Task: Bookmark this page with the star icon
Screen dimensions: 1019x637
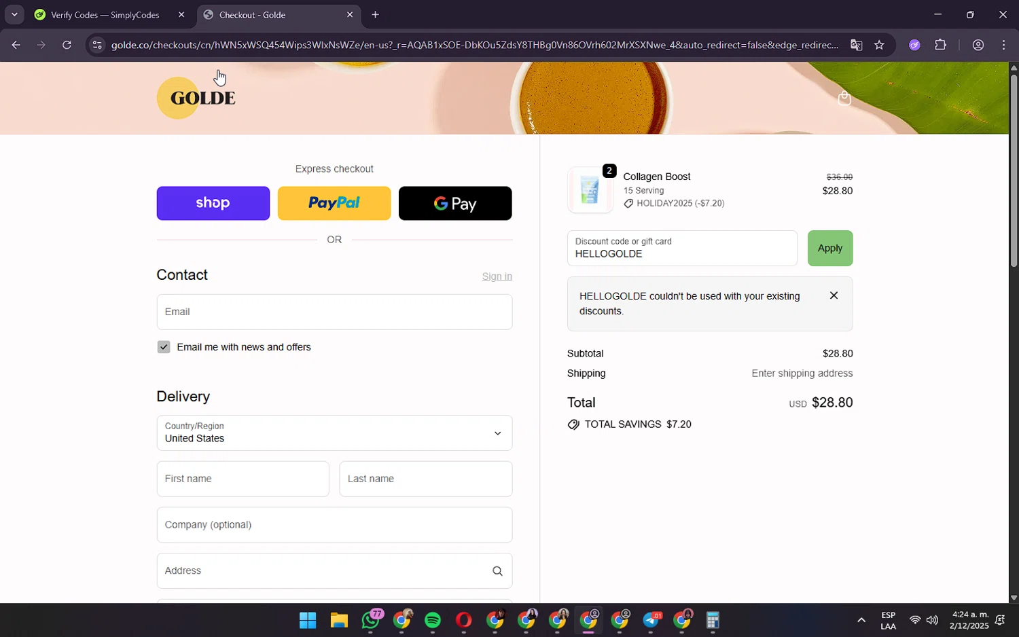Action: [879, 45]
